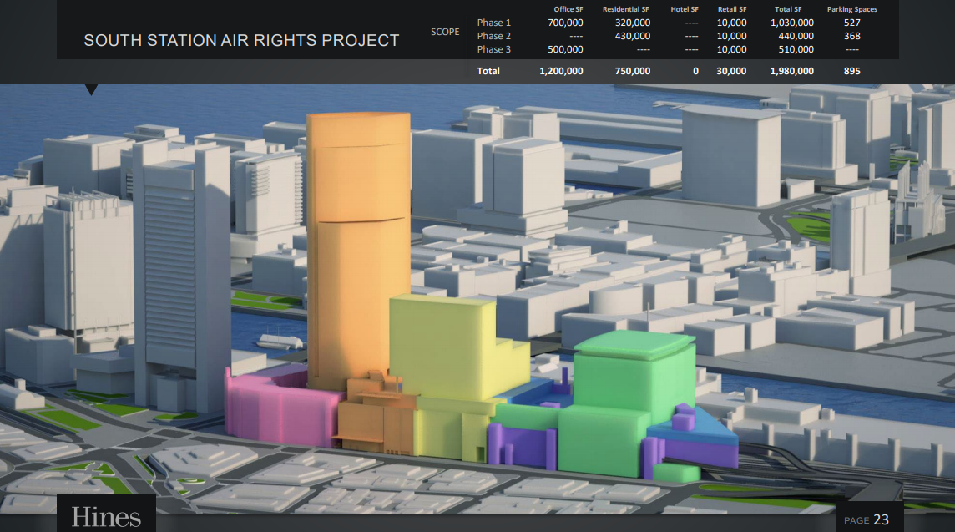The width and height of the screenshot is (955, 532).
Task: Click the 430,000 Phase 2 residential value
Action: [632, 36]
